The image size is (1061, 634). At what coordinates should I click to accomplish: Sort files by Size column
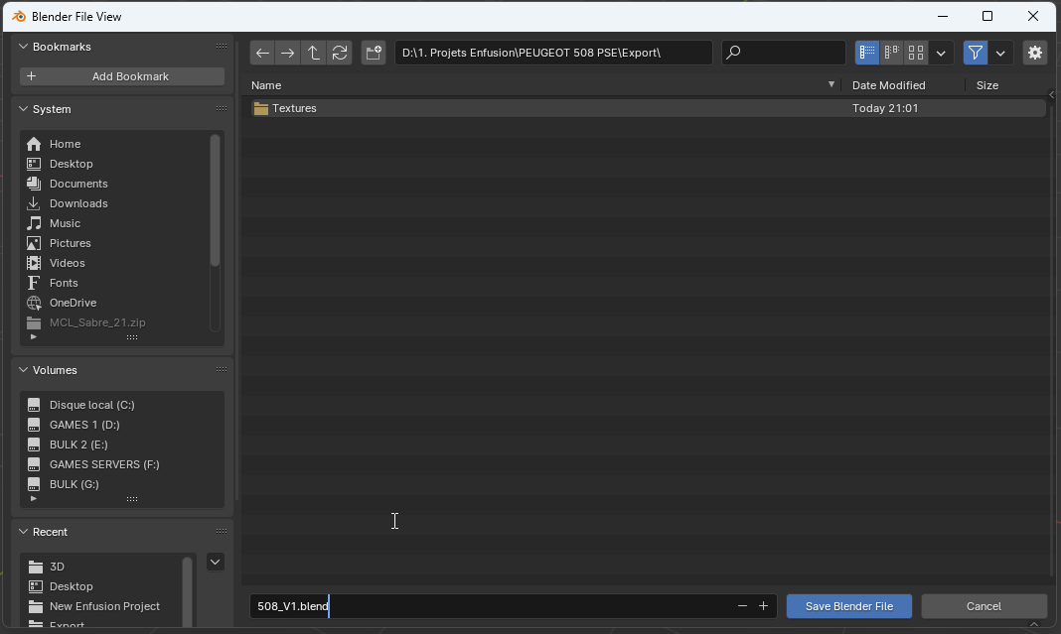pyautogui.click(x=1006, y=85)
